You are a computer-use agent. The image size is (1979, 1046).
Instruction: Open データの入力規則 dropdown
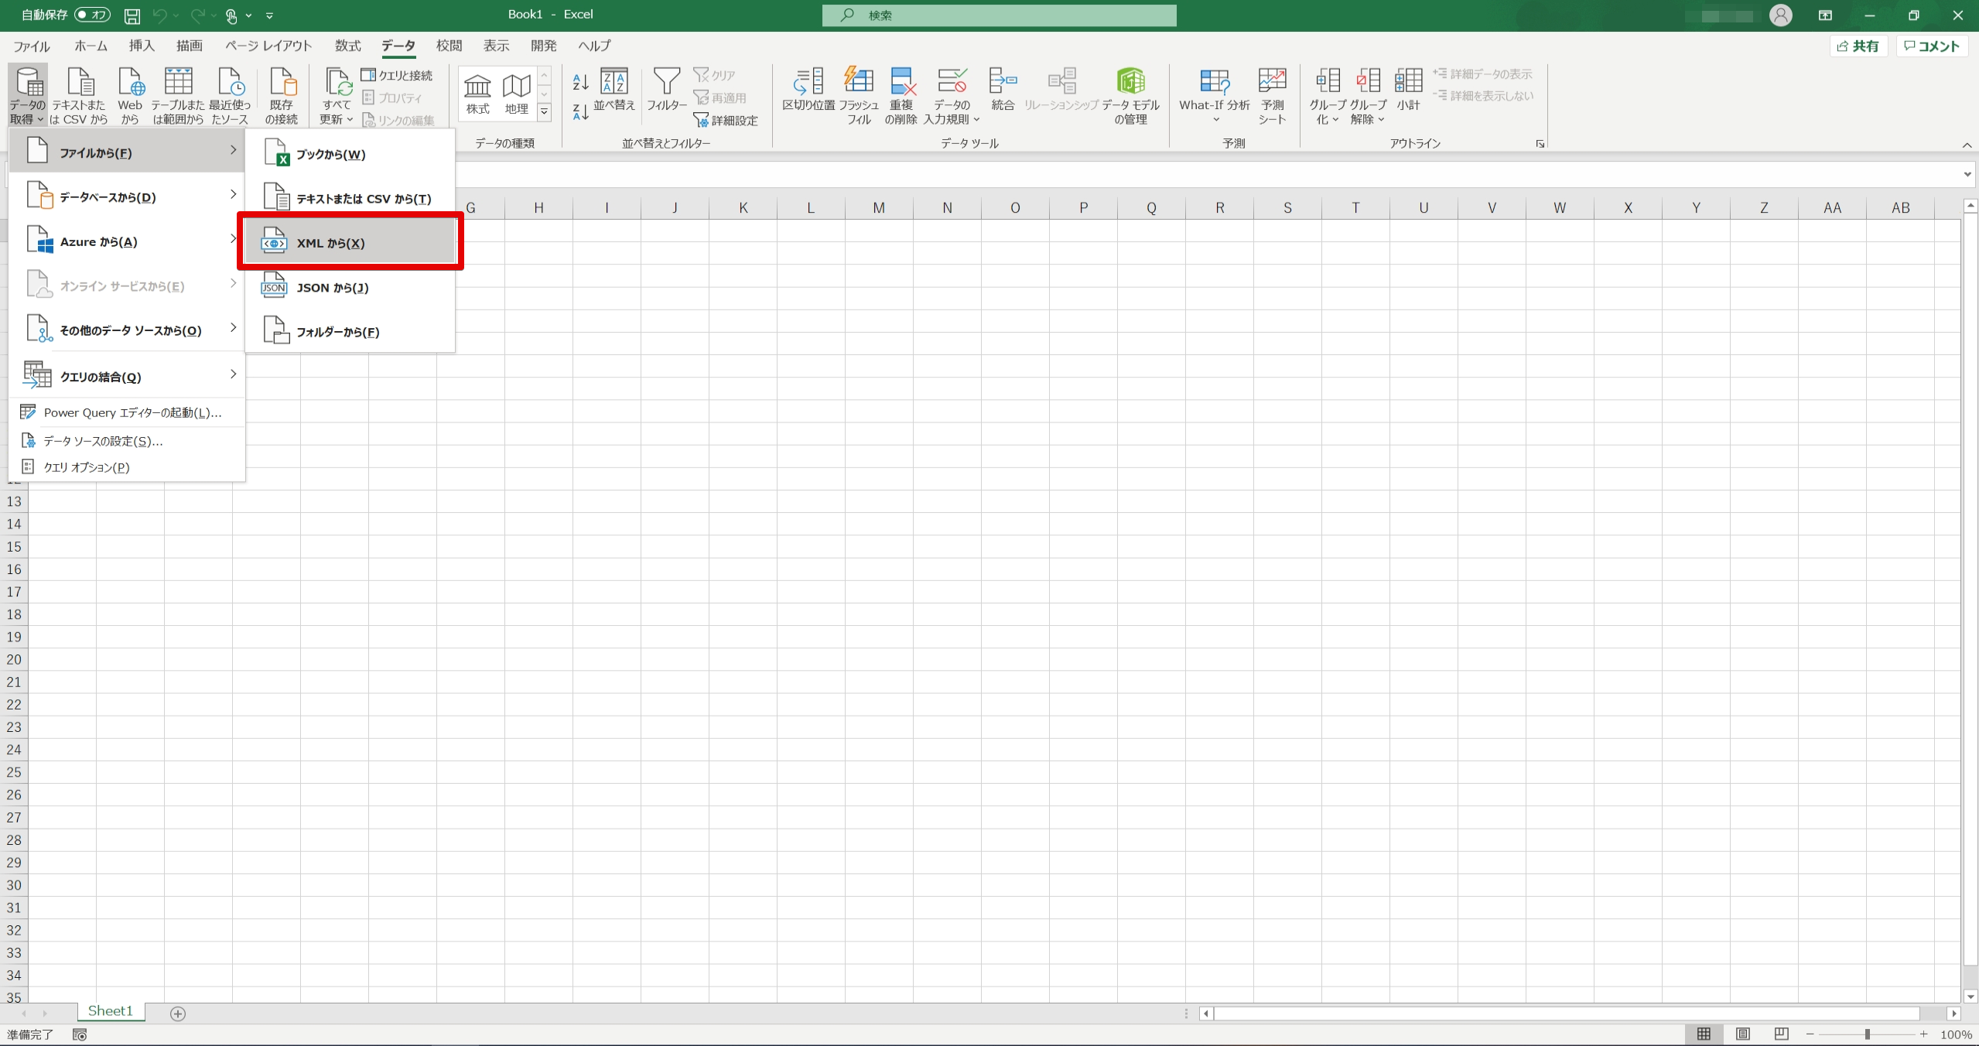click(x=952, y=112)
